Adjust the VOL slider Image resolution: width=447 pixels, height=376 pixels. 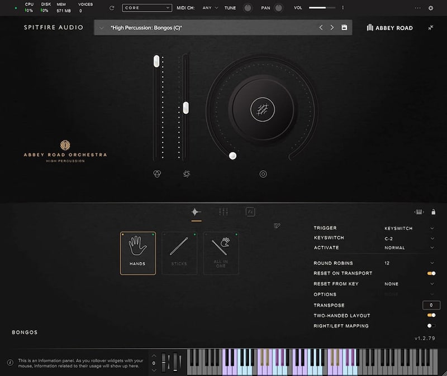tap(322, 8)
